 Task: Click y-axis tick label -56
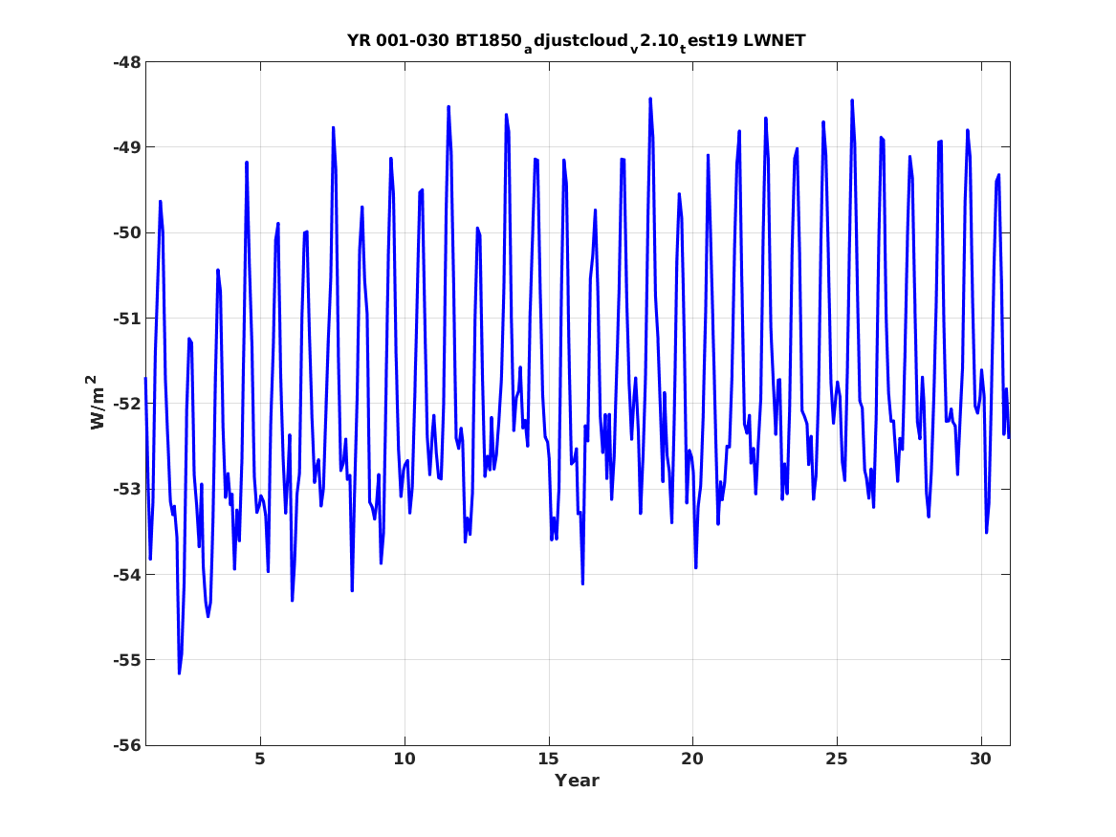coord(127,745)
